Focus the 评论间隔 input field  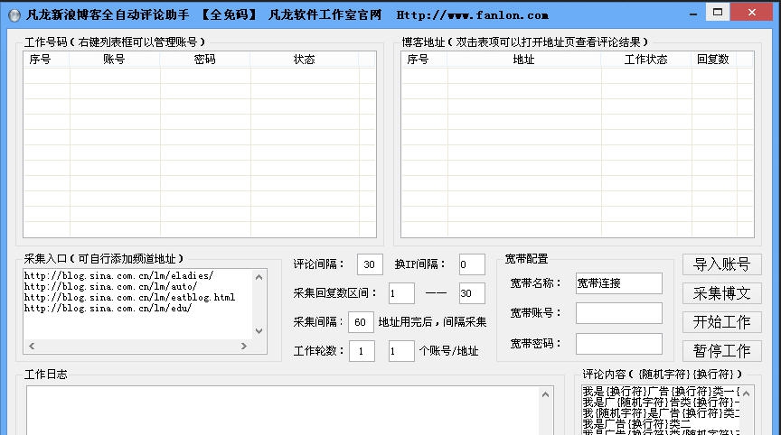tap(370, 264)
